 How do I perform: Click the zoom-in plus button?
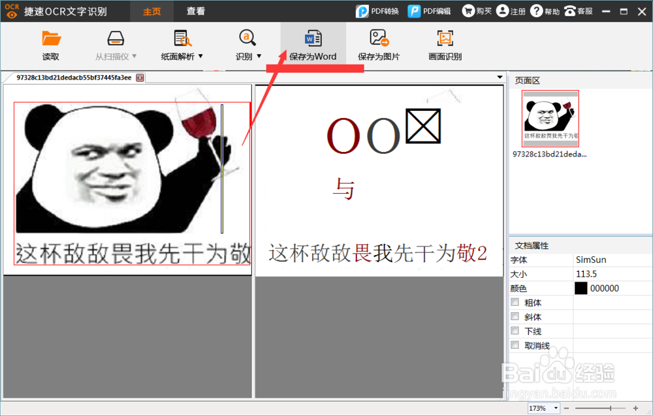click(x=635, y=409)
